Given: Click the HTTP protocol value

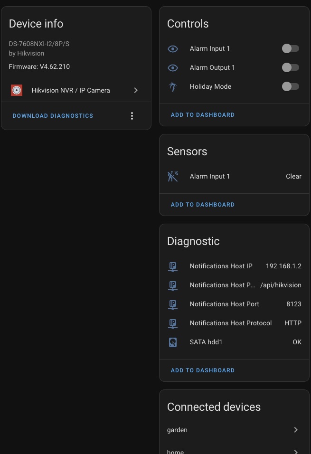Looking at the screenshot, I should tap(293, 323).
